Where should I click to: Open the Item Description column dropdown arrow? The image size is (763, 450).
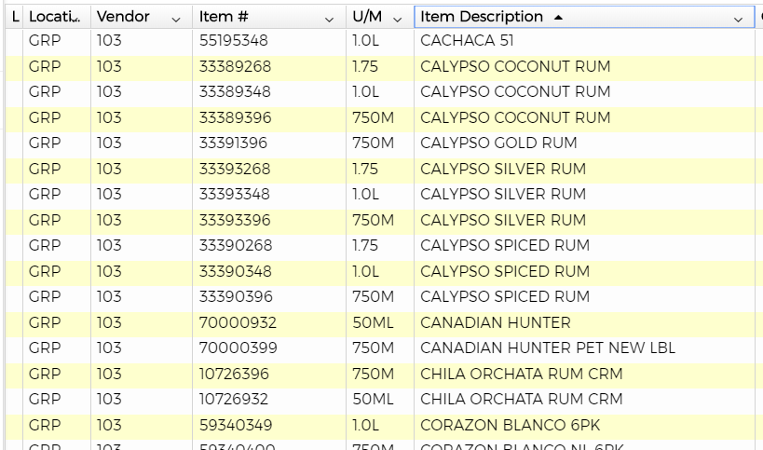tap(738, 20)
